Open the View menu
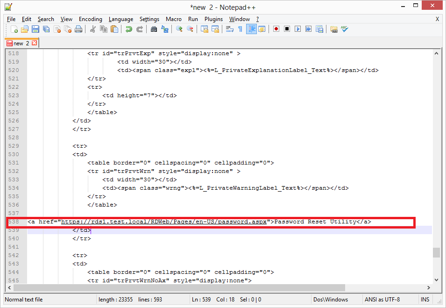This screenshot has width=446, height=308. tap(66, 19)
